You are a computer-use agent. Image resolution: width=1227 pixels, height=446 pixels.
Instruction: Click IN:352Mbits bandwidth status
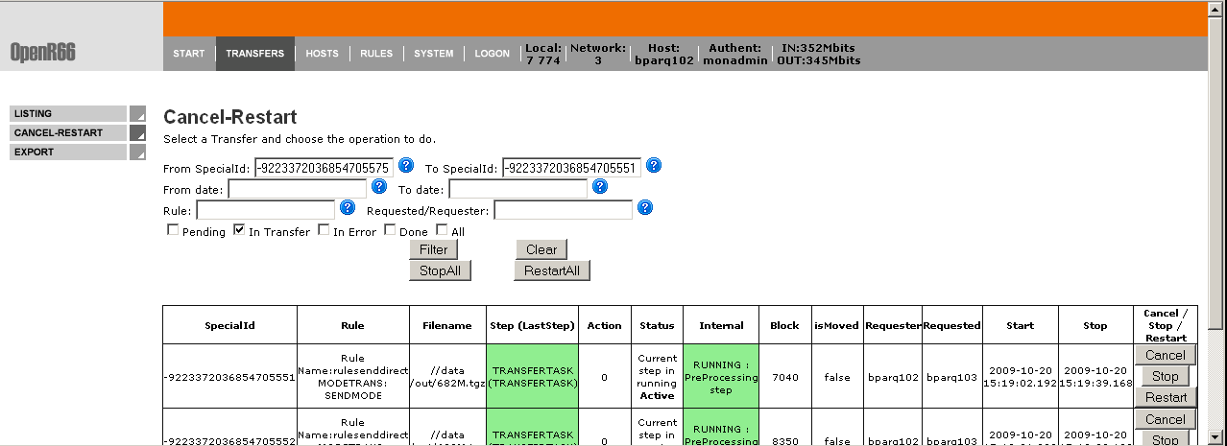[x=818, y=47]
